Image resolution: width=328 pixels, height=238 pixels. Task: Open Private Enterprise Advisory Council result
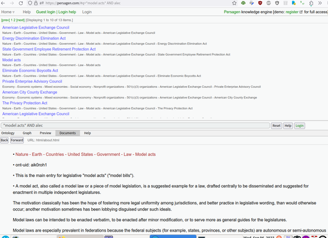[x=32, y=81]
